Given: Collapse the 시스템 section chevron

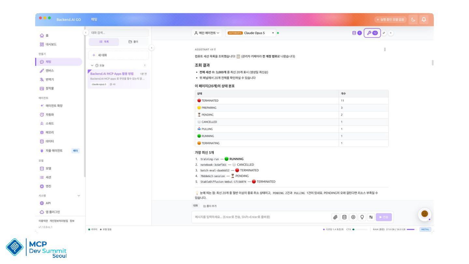Looking at the screenshot, I should click(x=78, y=196).
